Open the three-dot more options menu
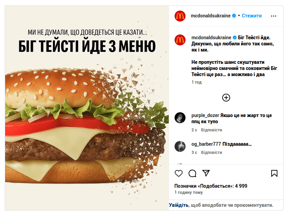Viewport: 288px width, 215px height. (x=274, y=16)
